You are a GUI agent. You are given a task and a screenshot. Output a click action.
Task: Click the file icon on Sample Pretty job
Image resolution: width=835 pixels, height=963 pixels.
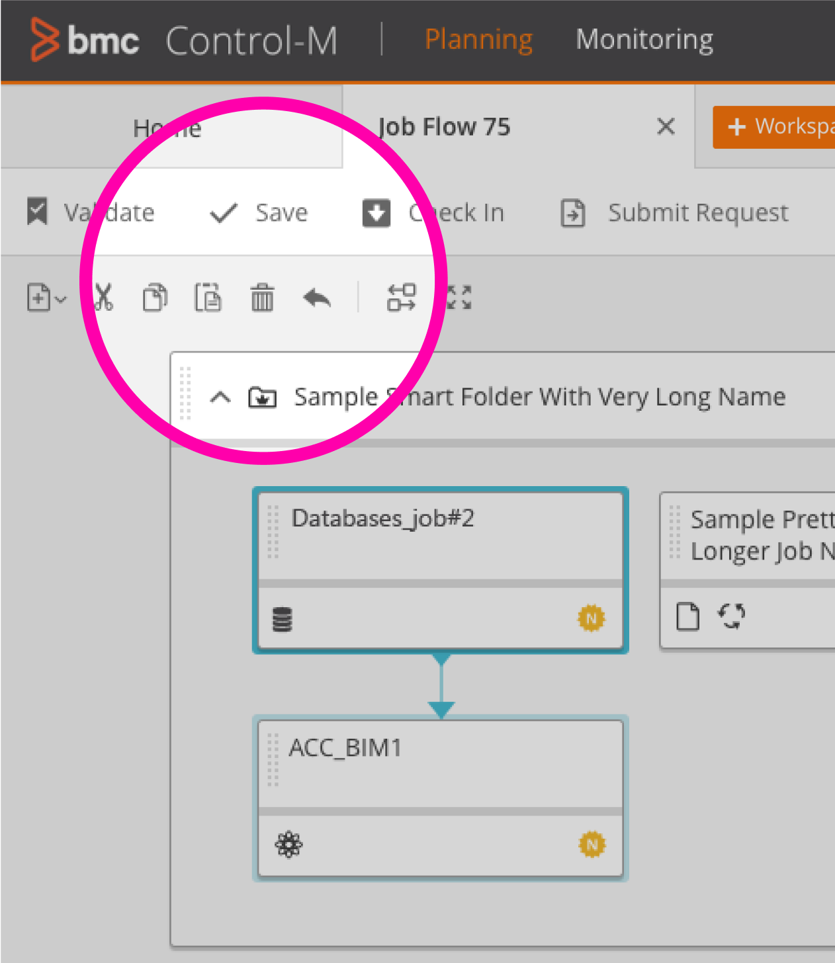click(x=688, y=616)
